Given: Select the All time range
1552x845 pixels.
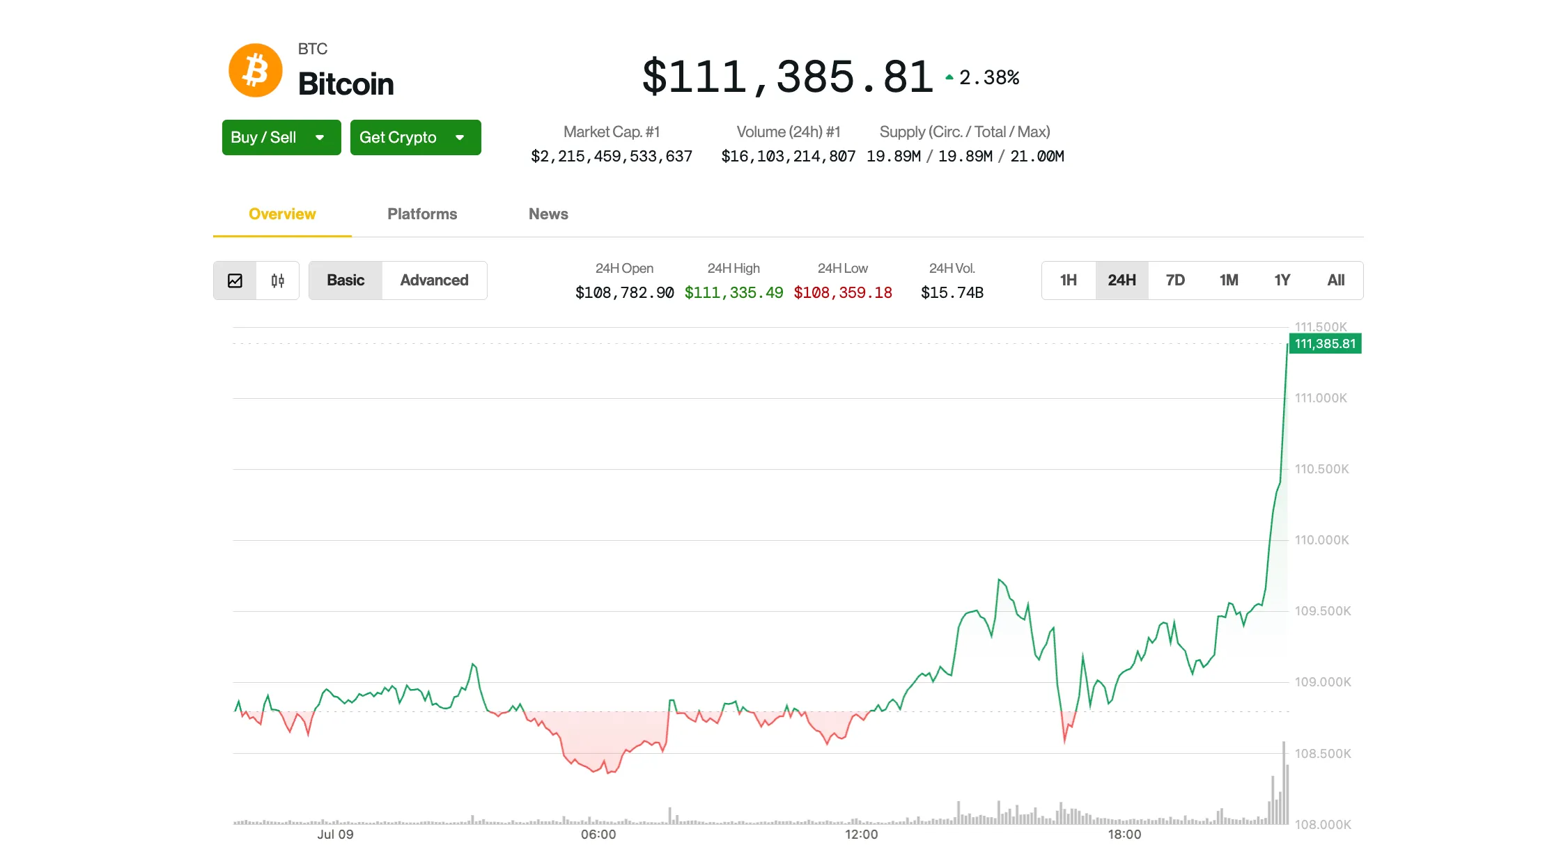Looking at the screenshot, I should click(1336, 280).
